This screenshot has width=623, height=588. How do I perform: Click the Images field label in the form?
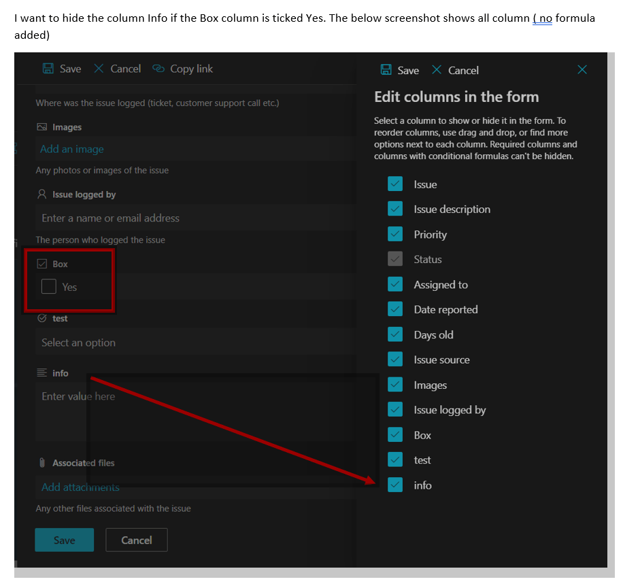coord(67,127)
